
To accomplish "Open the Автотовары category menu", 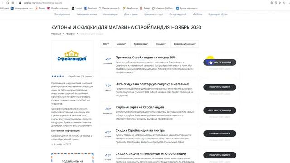I will coord(111,14).
